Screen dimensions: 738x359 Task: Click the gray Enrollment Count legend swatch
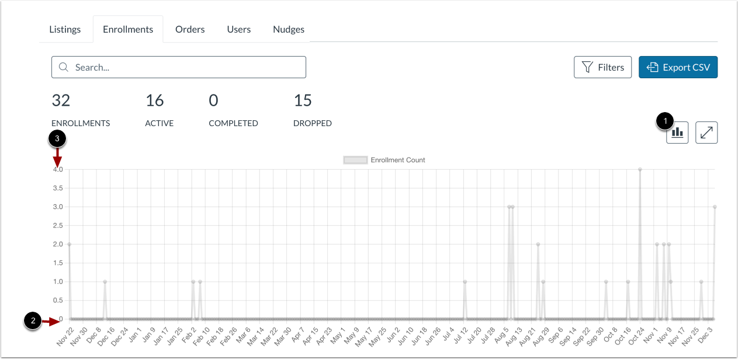point(355,159)
